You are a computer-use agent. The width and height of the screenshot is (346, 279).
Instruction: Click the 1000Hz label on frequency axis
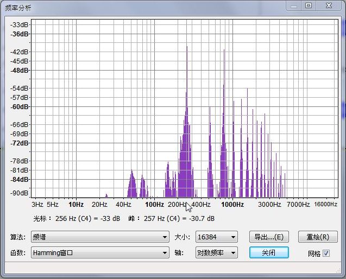232,205
